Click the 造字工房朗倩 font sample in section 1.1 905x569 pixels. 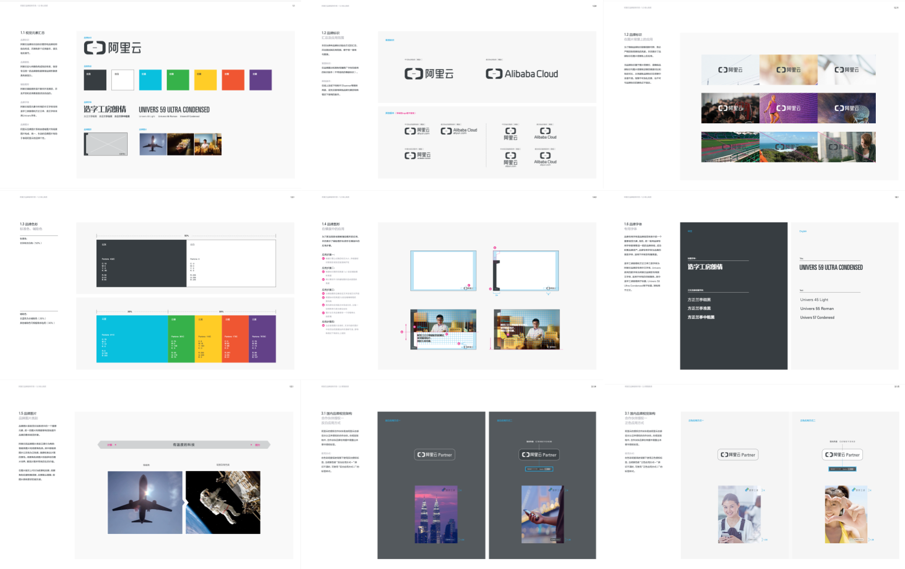click(x=105, y=109)
